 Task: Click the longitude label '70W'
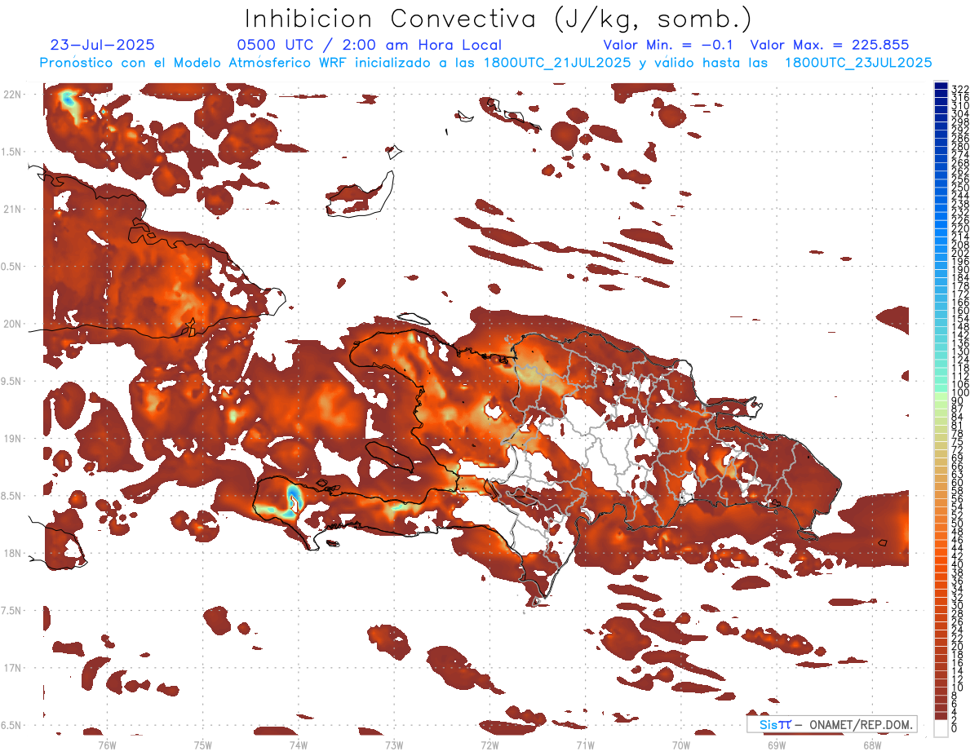[681, 745]
